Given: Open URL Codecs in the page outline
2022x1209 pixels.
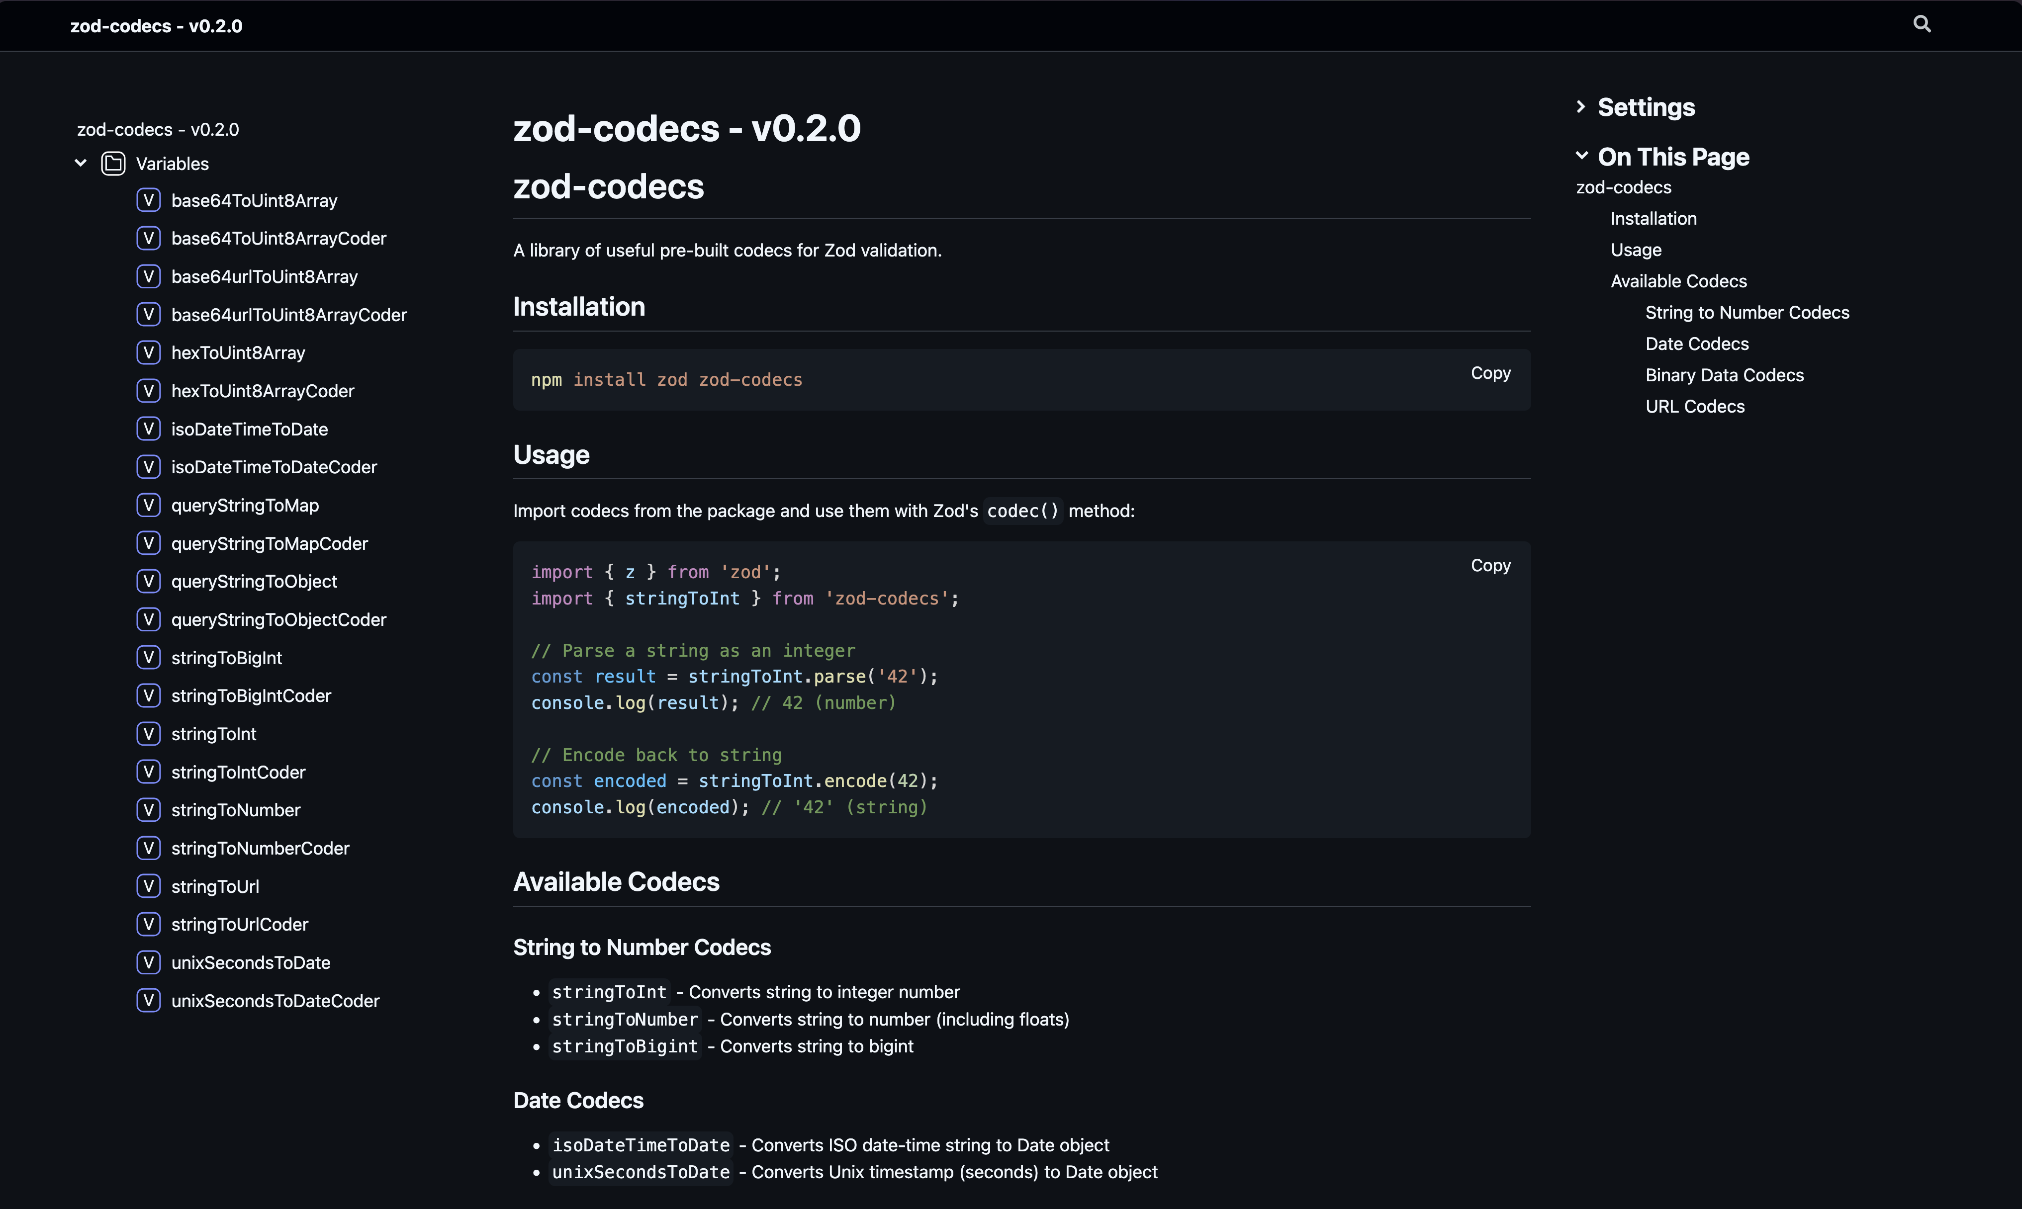Looking at the screenshot, I should click(x=1694, y=406).
